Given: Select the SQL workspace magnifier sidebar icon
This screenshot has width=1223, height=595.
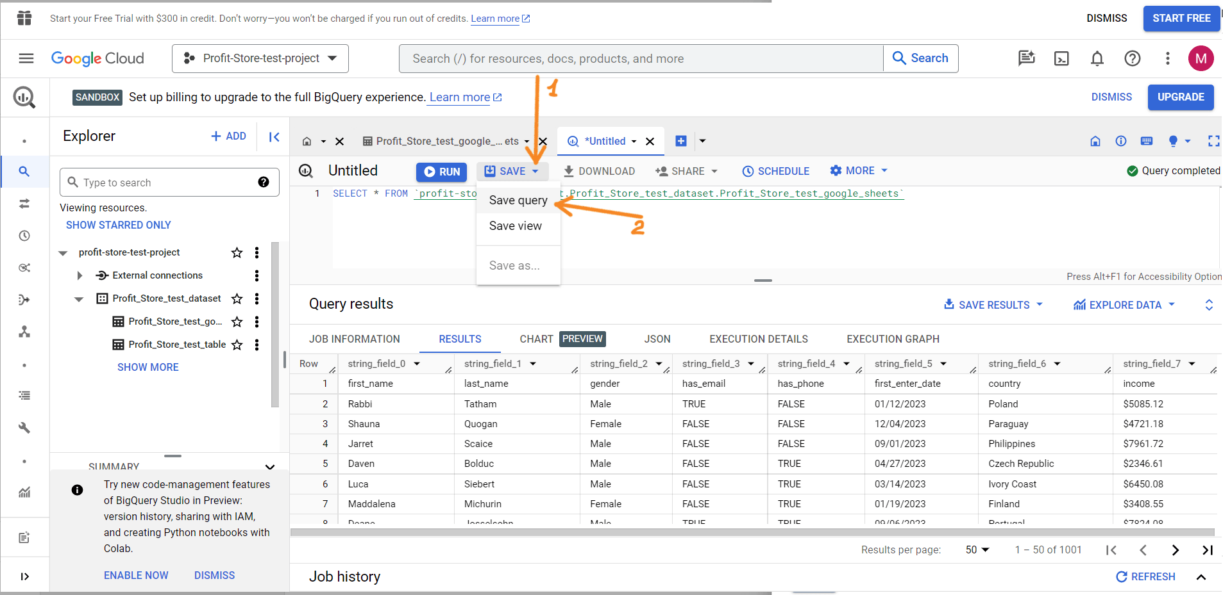Looking at the screenshot, I should point(24,172).
